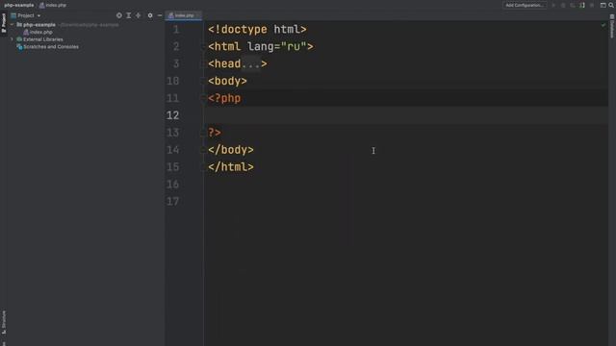Click Collapse All icon in Project panel header
616x346 pixels.
click(x=139, y=15)
